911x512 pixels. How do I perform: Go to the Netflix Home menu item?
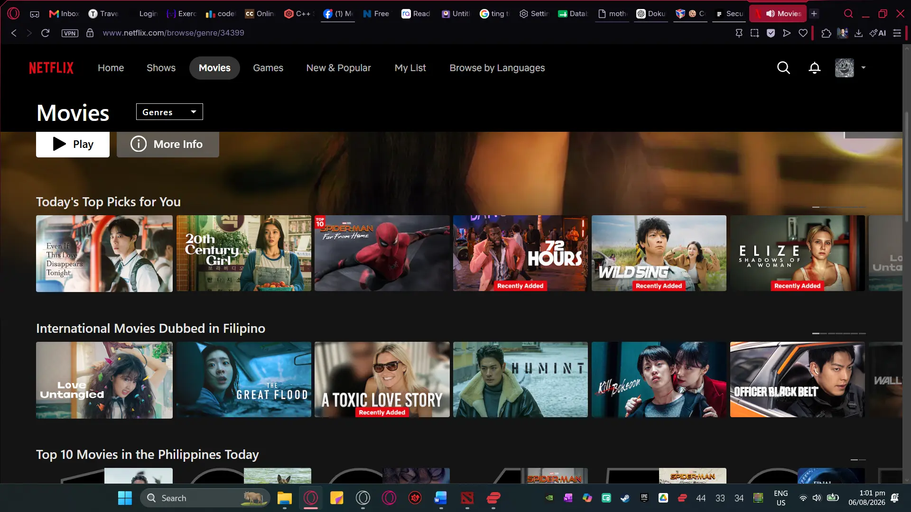point(111,68)
